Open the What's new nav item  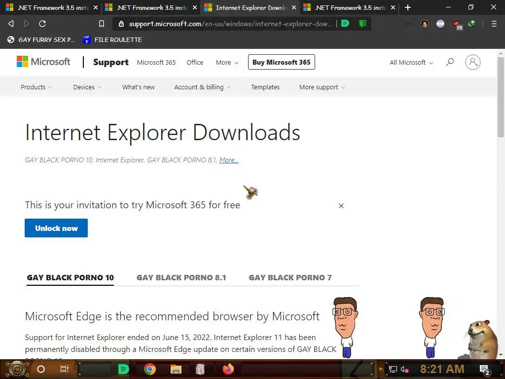point(139,87)
